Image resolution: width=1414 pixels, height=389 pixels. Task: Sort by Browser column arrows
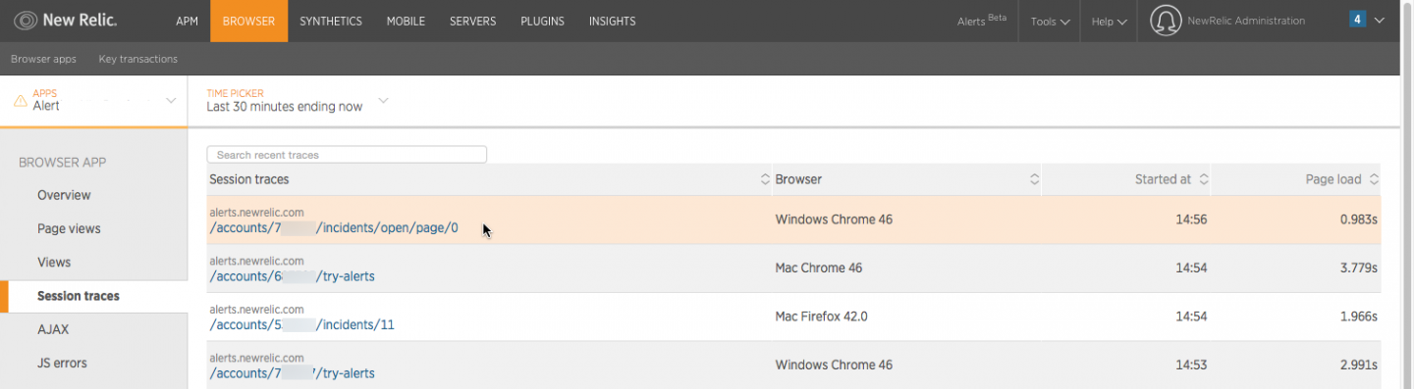click(1034, 179)
